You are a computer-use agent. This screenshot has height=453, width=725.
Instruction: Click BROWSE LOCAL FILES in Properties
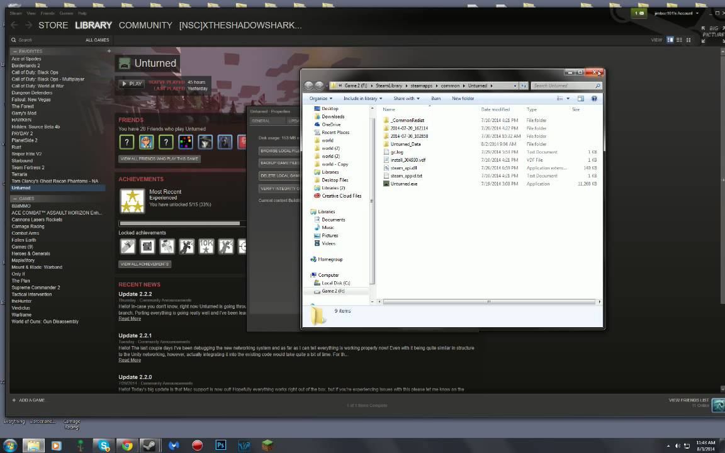279,151
